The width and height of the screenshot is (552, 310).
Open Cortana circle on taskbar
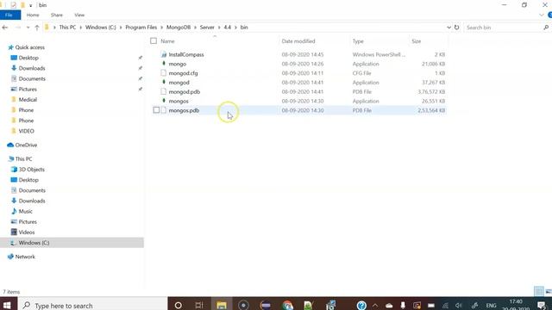pyautogui.click(x=179, y=306)
